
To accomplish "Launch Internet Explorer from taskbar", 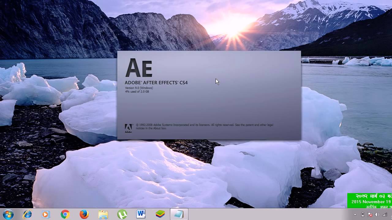I will pyautogui.click(x=27, y=215).
